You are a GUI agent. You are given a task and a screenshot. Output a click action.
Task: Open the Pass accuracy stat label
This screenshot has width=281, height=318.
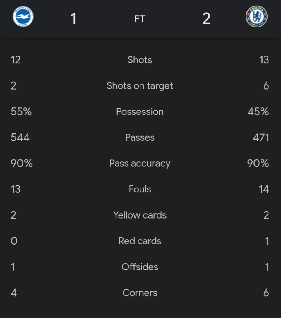(x=140, y=163)
